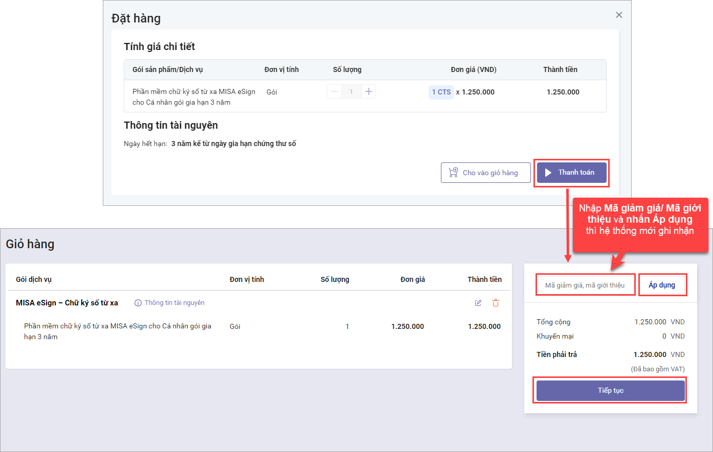
Task: Open the Thông tin tài nguyên link
Action: (x=174, y=303)
